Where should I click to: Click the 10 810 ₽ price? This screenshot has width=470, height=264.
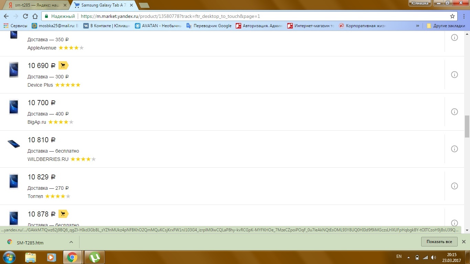click(x=42, y=140)
